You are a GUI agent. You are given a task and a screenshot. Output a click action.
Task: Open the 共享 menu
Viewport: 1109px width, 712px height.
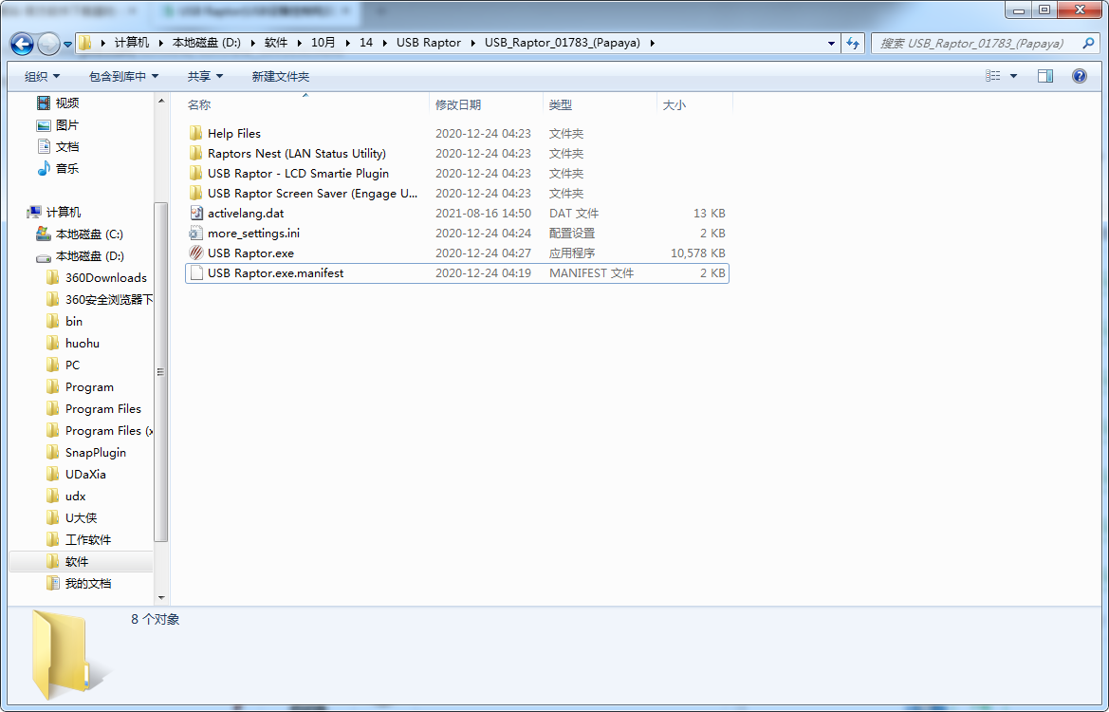[205, 77]
